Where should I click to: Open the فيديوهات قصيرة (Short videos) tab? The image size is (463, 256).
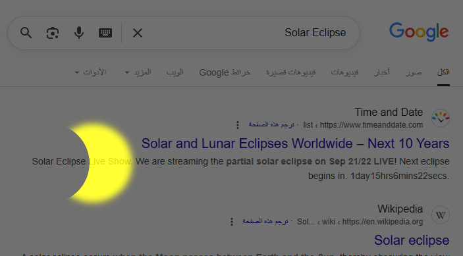click(291, 72)
